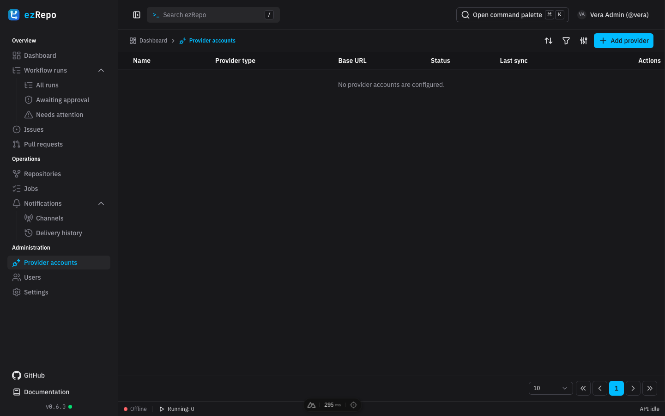Focus the Search ezRepo field
This screenshot has height=416, width=665.
(x=213, y=15)
